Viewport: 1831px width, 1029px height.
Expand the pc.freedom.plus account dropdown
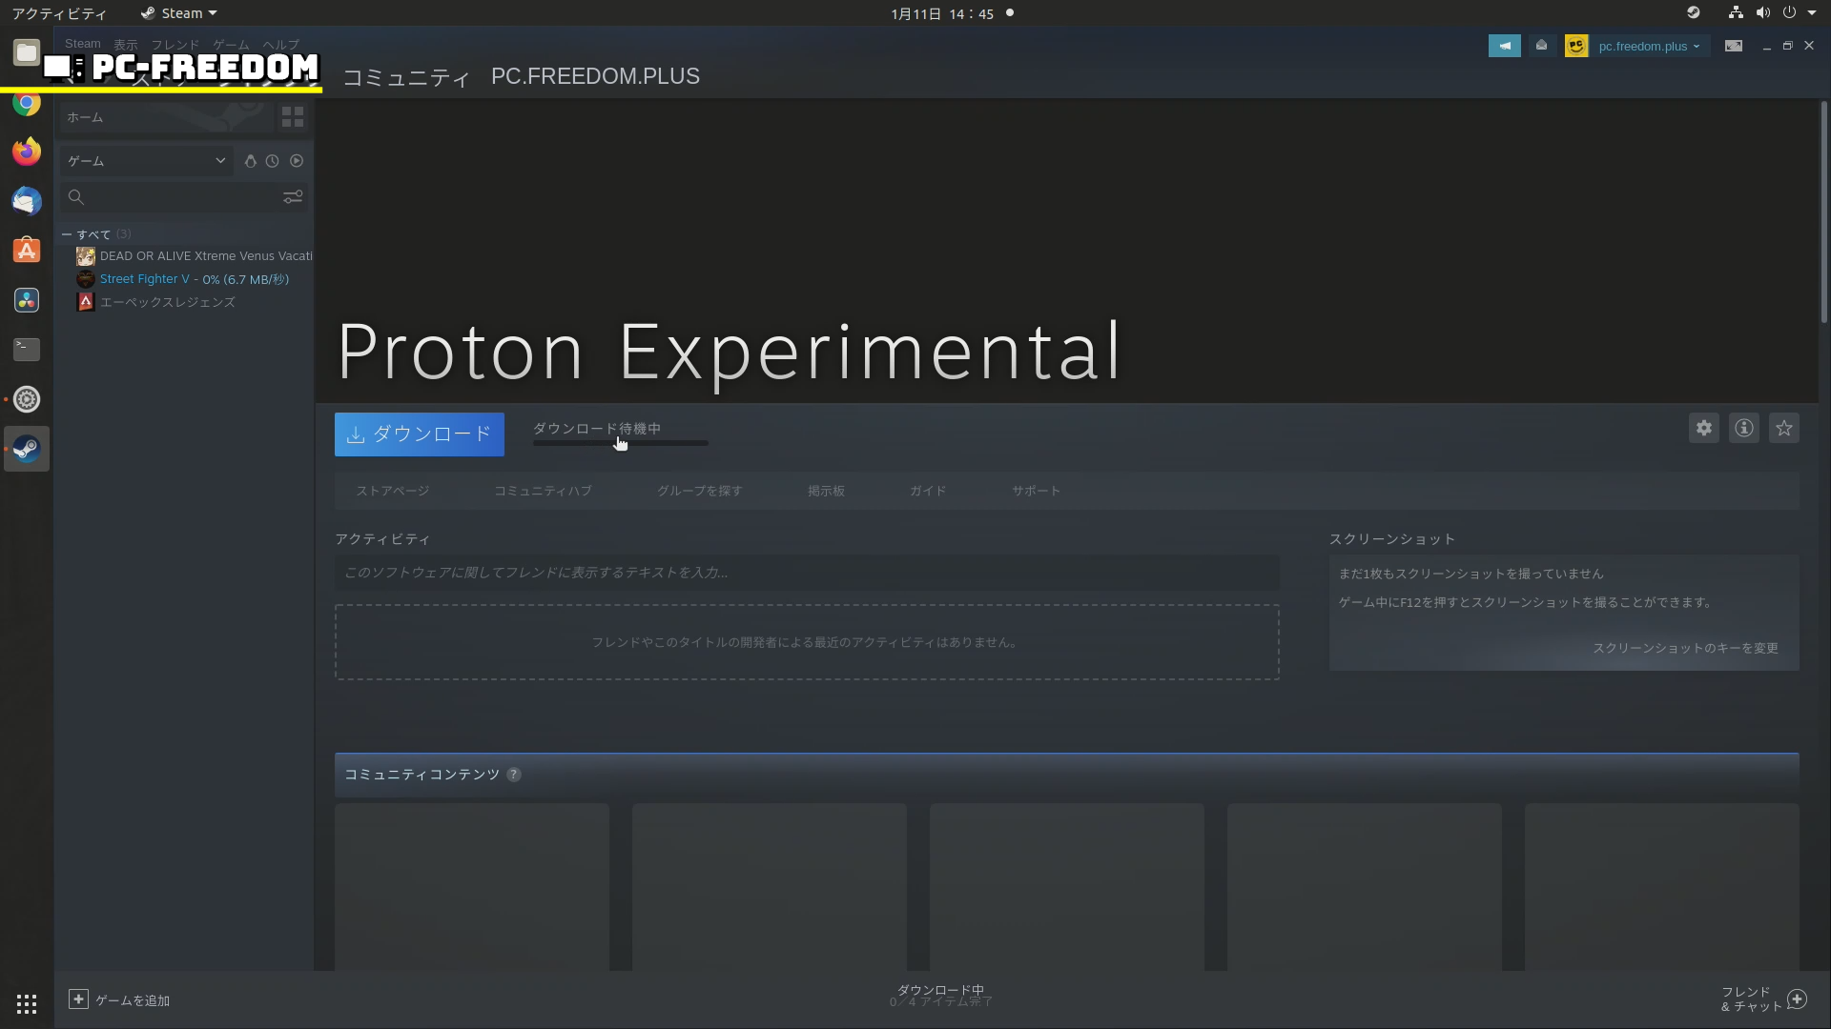[1649, 46]
